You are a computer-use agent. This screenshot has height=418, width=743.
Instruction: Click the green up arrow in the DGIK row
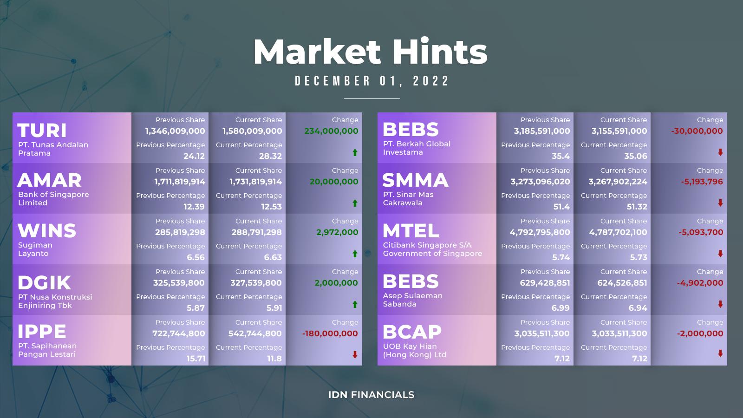coord(355,304)
